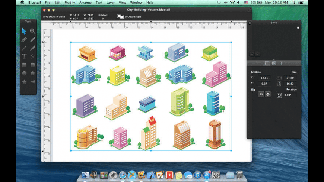Screen dimensions: 324x182
Task: Pick the Star shape tool
Action: point(24,82)
